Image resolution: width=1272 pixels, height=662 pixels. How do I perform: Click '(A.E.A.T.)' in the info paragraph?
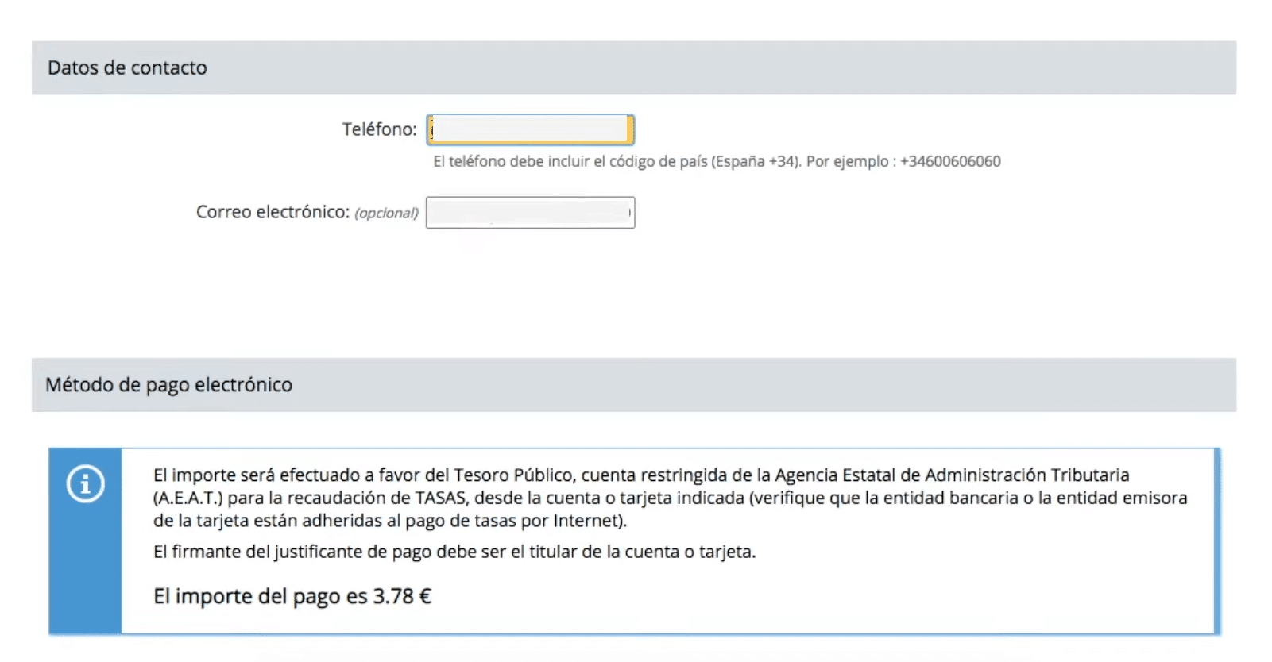[188, 498]
